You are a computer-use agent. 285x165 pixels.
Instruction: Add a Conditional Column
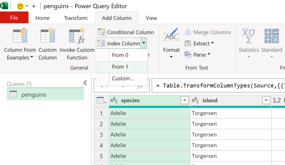coord(126,32)
